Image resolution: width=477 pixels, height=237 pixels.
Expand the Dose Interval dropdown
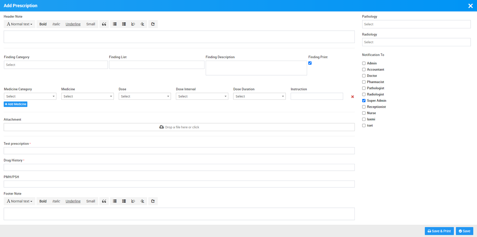[x=202, y=96]
